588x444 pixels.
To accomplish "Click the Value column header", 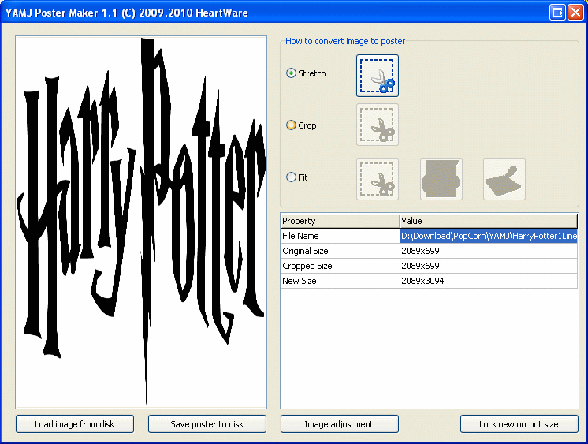I will point(489,221).
